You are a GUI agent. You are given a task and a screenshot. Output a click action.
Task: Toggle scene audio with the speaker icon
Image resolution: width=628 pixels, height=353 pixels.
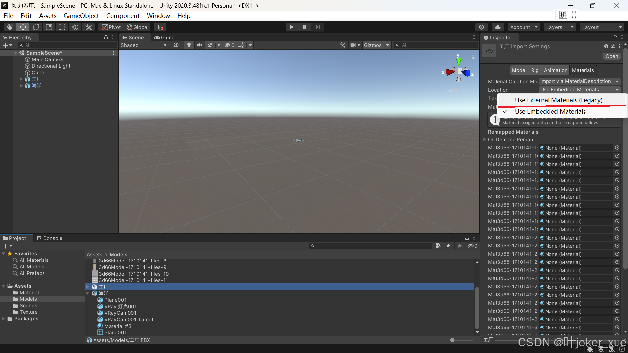[x=200, y=45]
